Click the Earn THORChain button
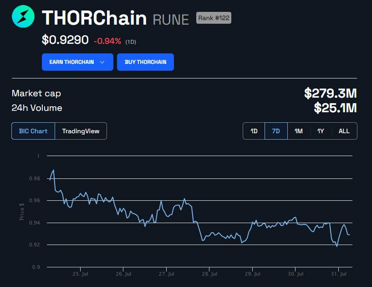372x287 pixels. point(77,62)
